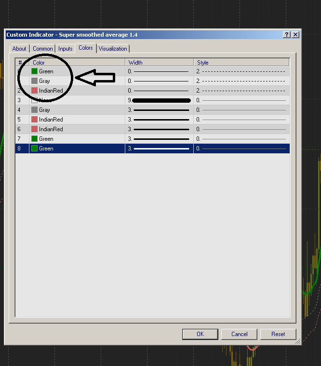The width and height of the screenshot is (321, 366).
Task: Close the Custom Indicator dialog
Action: [x=295, y=35]
